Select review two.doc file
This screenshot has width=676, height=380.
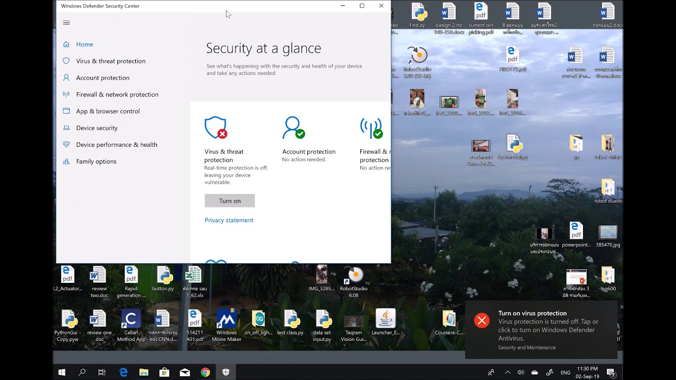[x=99, y=281]
